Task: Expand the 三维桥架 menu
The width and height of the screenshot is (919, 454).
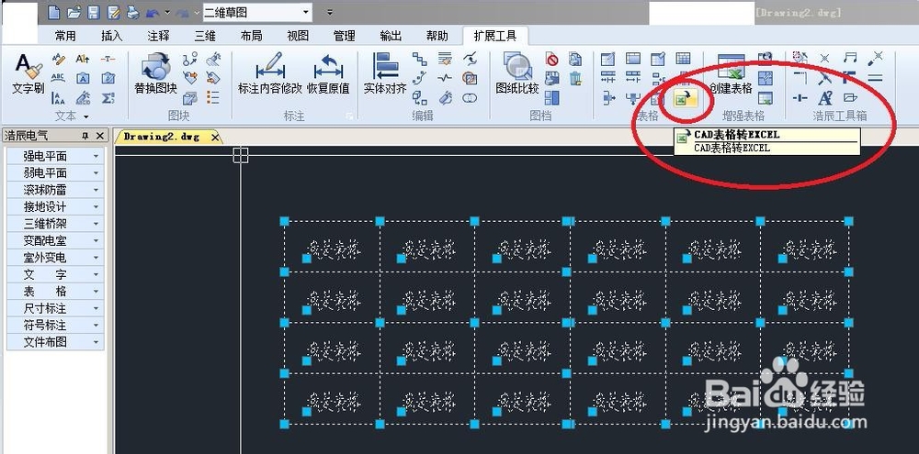Action: (x=55, y=224)
